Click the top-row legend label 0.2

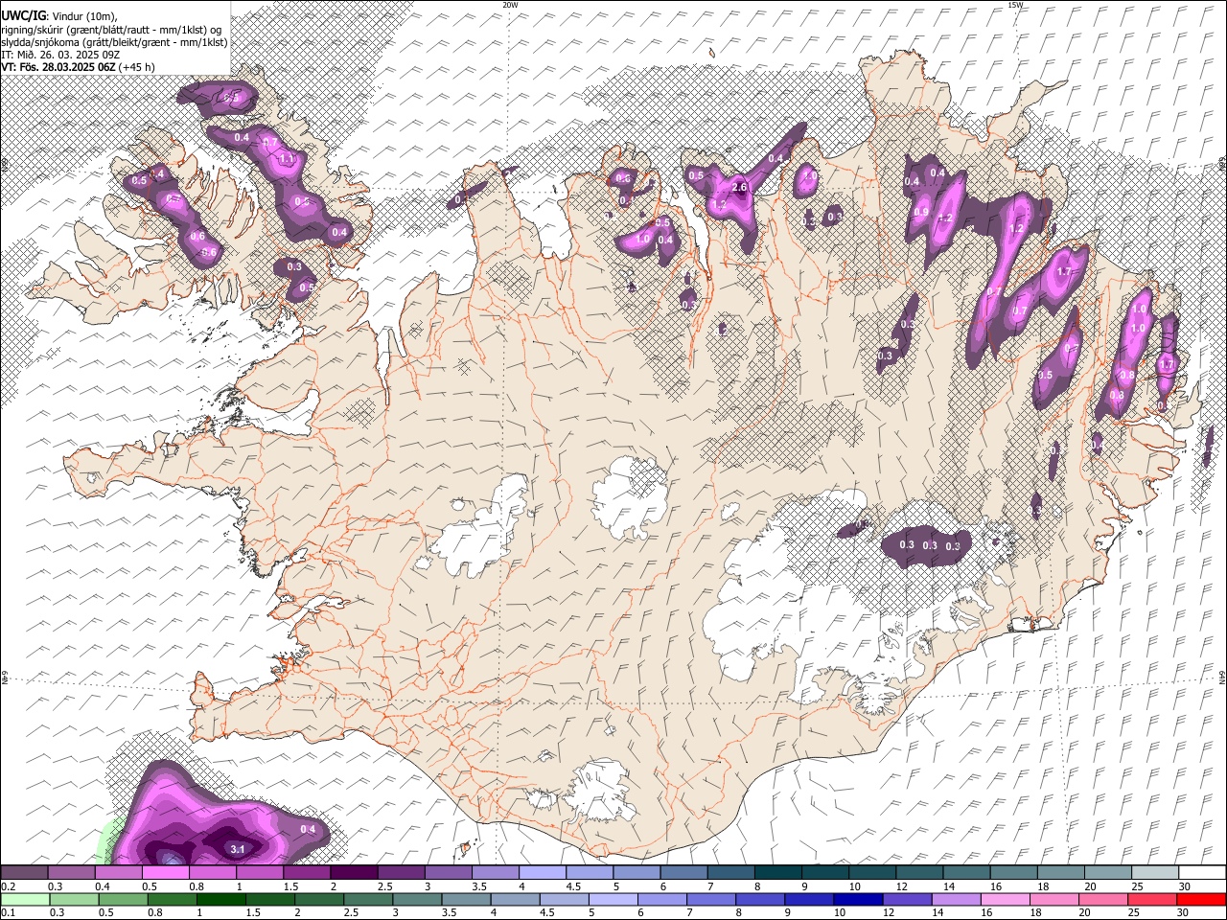[7, 886]
